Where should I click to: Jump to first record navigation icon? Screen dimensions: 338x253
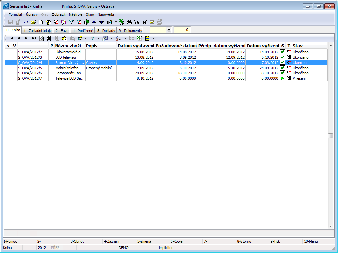click(11, 38)
